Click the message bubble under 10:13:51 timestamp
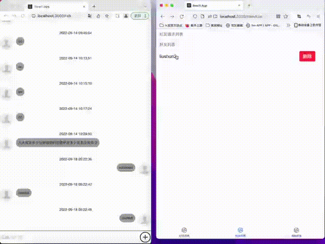The height and width of the screenshot is (244, 325). (x=20, y=67)
